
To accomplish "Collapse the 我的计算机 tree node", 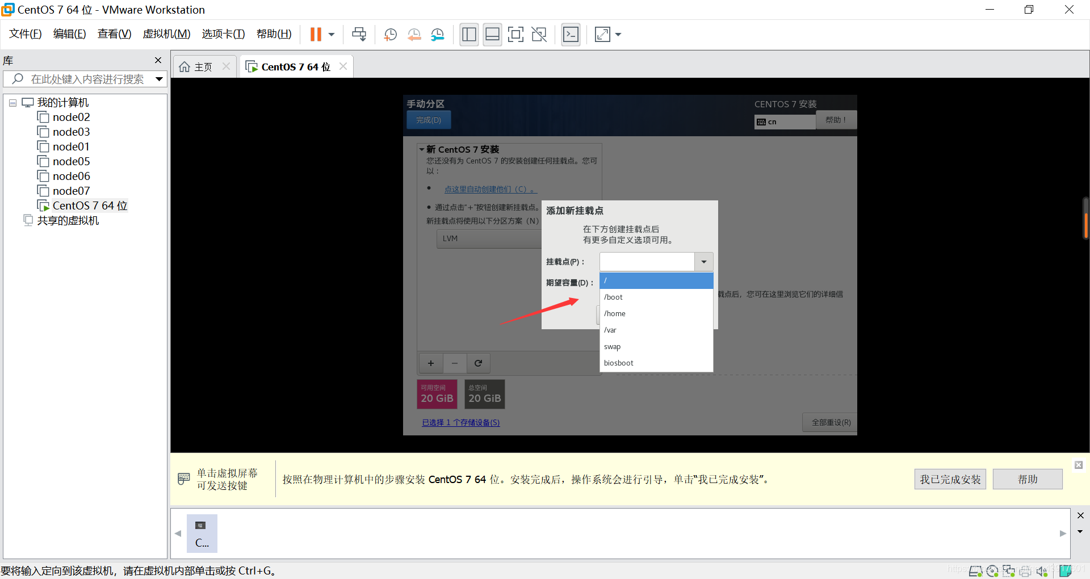I will (12, 103).
